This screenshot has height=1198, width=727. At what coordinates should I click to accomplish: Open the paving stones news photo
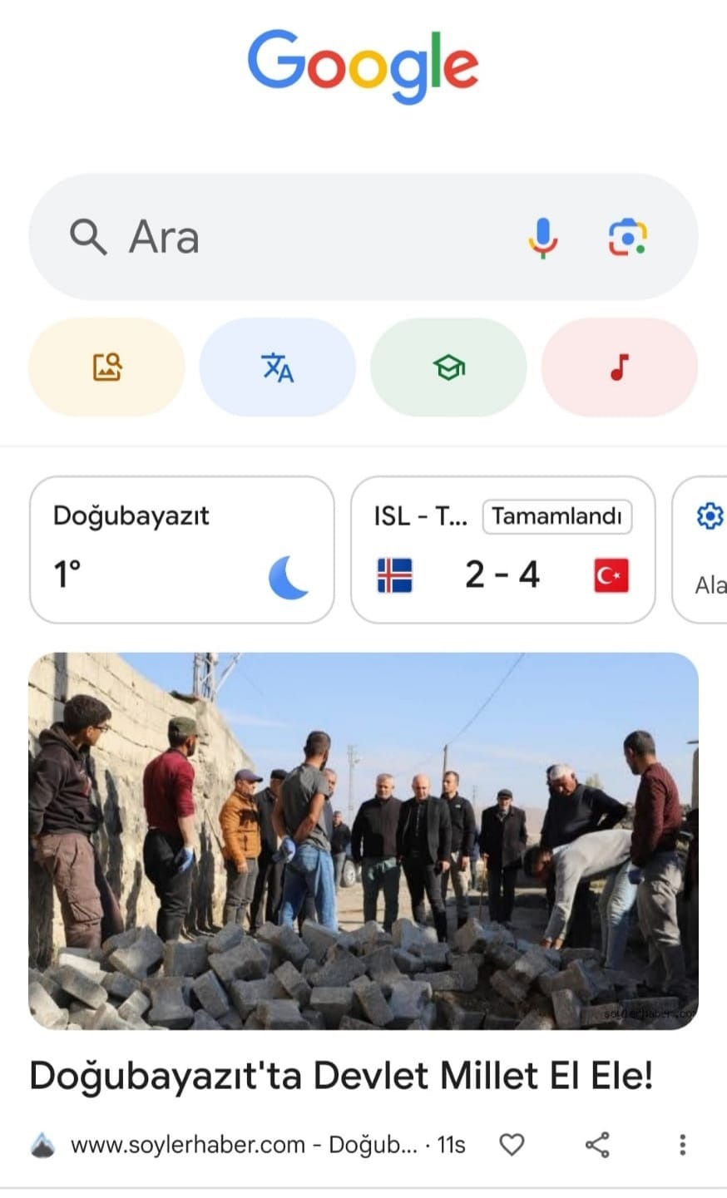coord(363,841)
